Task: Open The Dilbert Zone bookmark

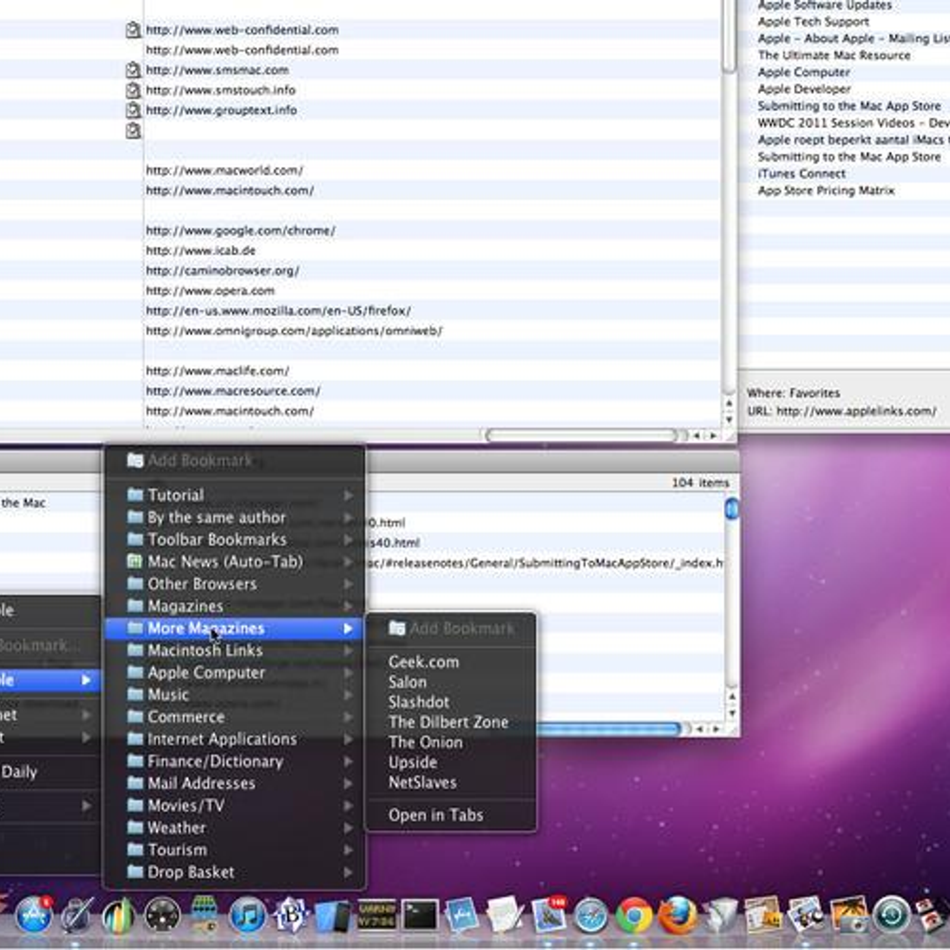Action: point(451,723)
